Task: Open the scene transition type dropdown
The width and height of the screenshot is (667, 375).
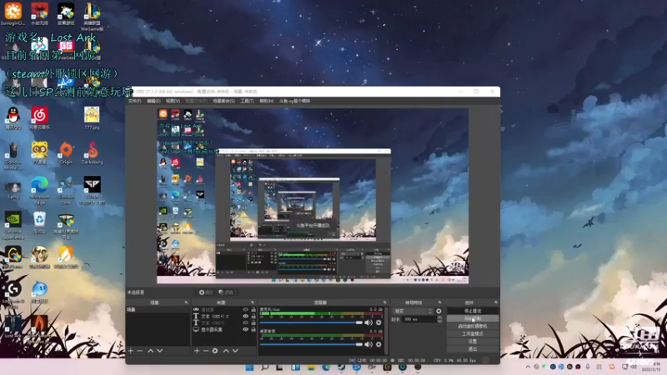Action: [x=412, y=311]
